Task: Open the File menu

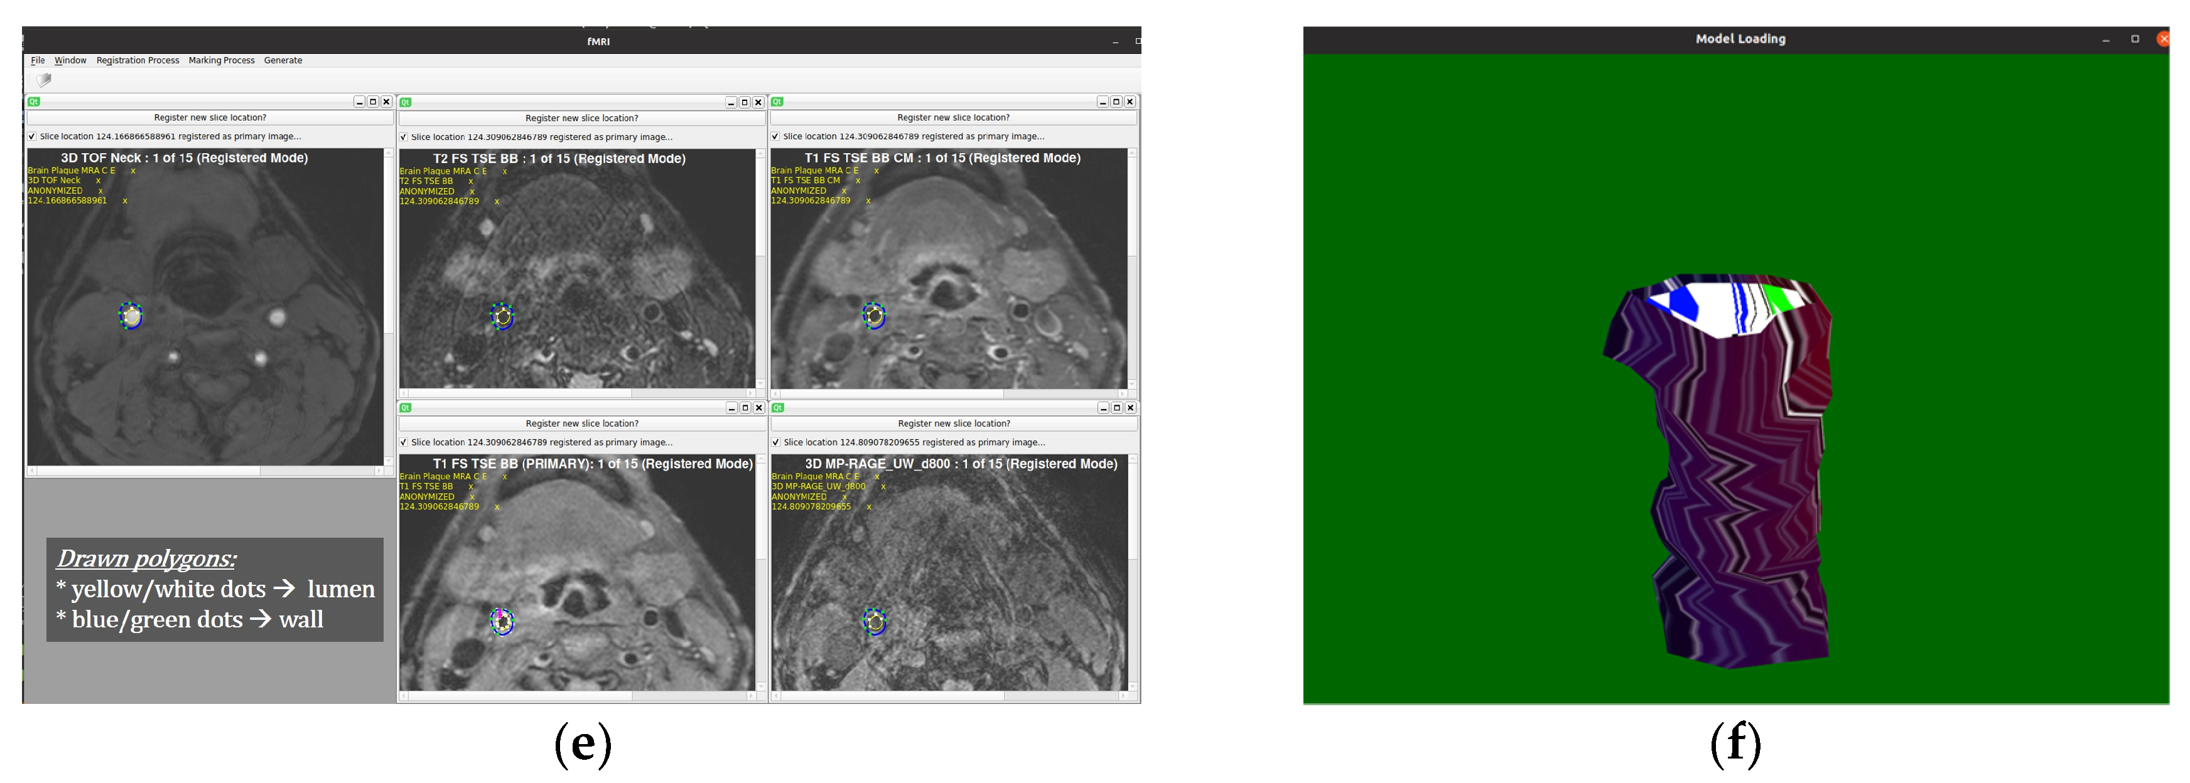Action: pos(38,60)
